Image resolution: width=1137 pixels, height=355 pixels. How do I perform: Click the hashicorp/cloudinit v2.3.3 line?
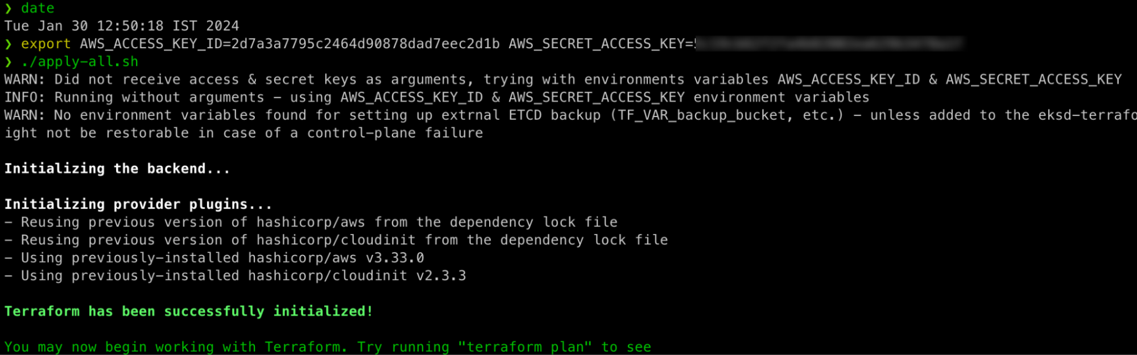tap(235, 275)
